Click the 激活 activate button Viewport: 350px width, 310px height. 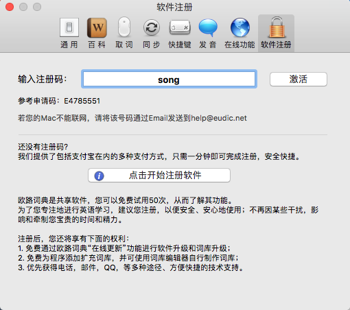(299, 80)
